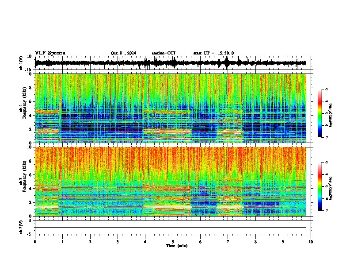Image resolution: width=350 pixels, height=271 pixels.
Task: Click the "-7" tick on lower colorbar
Action: point(326,210)
